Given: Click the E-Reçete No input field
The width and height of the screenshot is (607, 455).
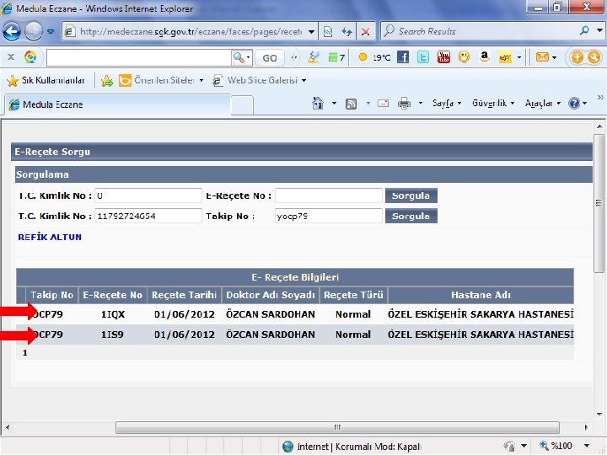Looking at the screenshot, I should coord(329,195).
